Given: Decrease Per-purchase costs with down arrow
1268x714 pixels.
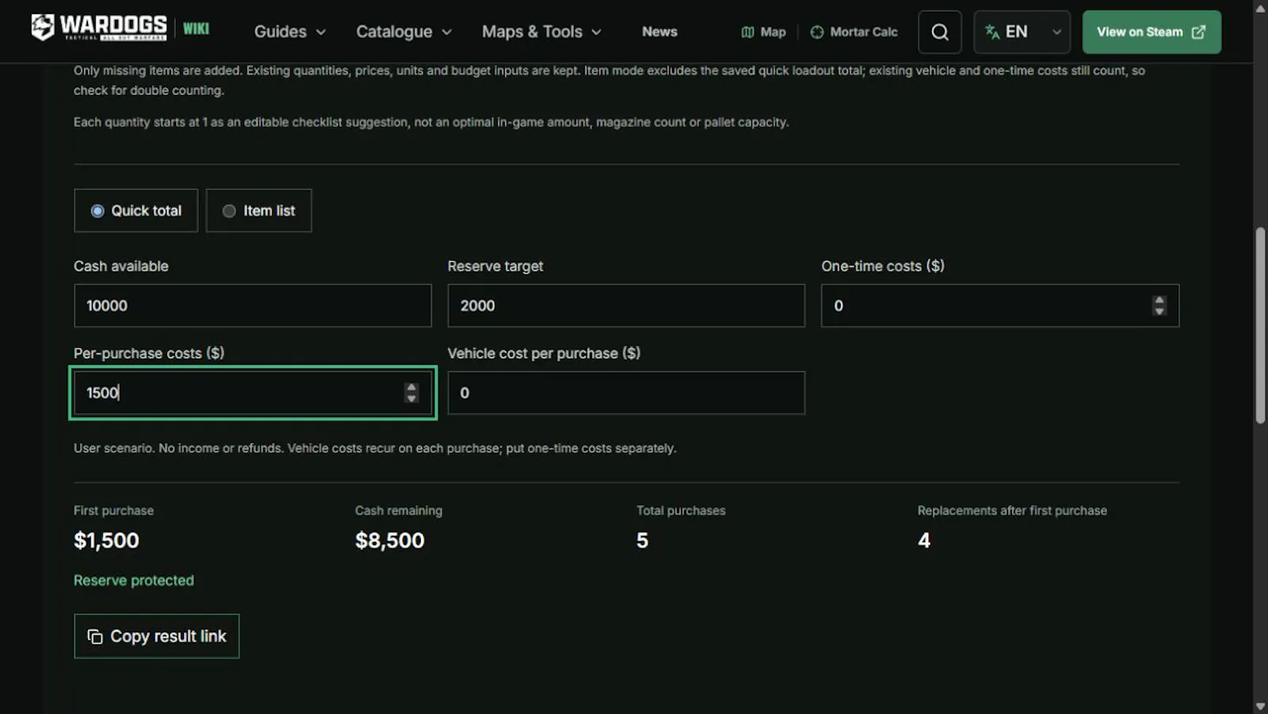Looking at the screenshot, I should pos(411,398).
